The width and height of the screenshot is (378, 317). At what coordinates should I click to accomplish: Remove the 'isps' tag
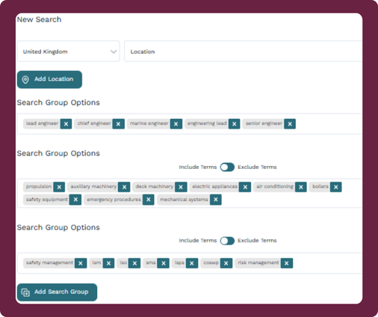pos(192,263)
